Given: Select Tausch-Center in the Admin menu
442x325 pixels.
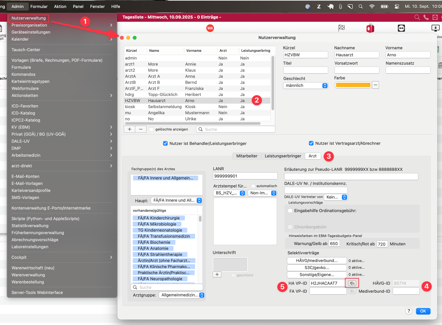Looking at the screenshot, I should coord(26,50).
